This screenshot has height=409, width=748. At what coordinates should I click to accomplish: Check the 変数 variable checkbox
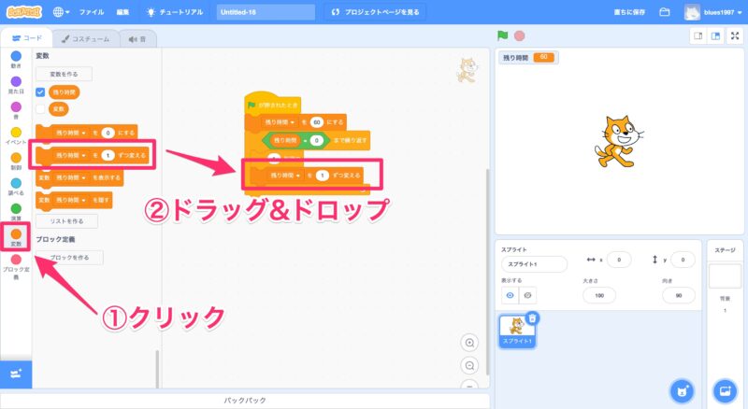click(40, 109)
